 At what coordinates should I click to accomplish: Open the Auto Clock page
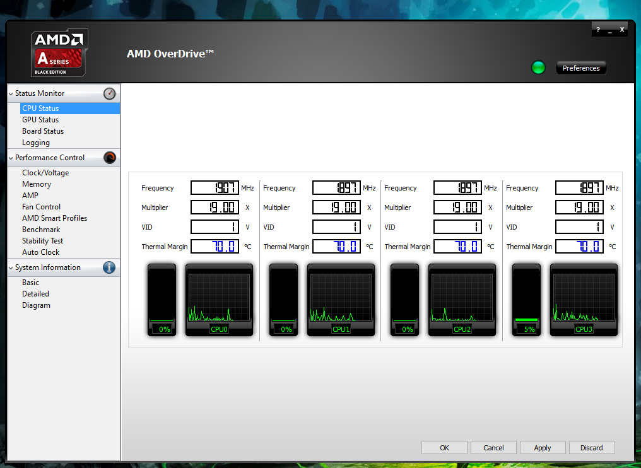[41, 252]
